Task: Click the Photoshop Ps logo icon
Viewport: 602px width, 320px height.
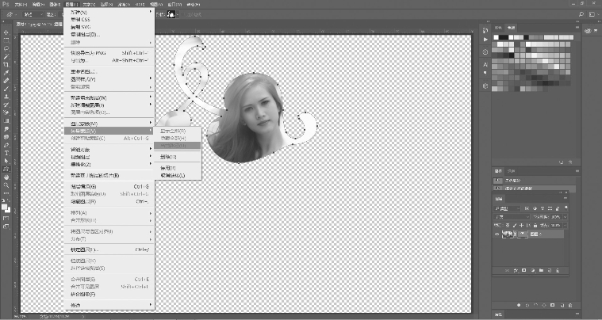Action: pos(6,4)
